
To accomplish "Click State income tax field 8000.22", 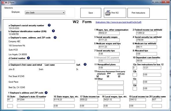I will (89, 100).
